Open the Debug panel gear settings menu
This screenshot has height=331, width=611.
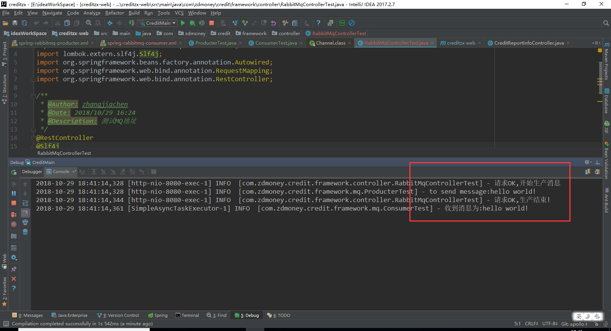point(588,162)
